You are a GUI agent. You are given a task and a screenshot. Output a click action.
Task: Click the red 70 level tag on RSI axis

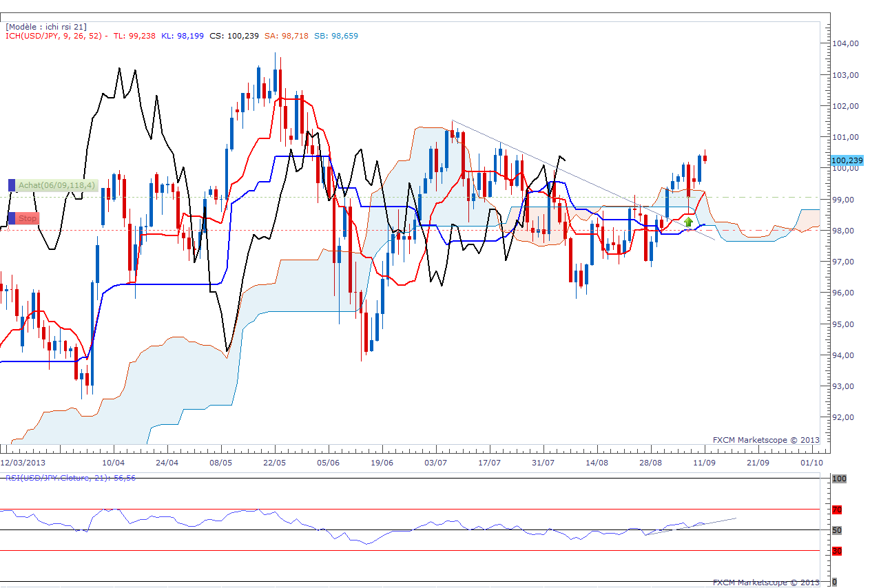837,510
